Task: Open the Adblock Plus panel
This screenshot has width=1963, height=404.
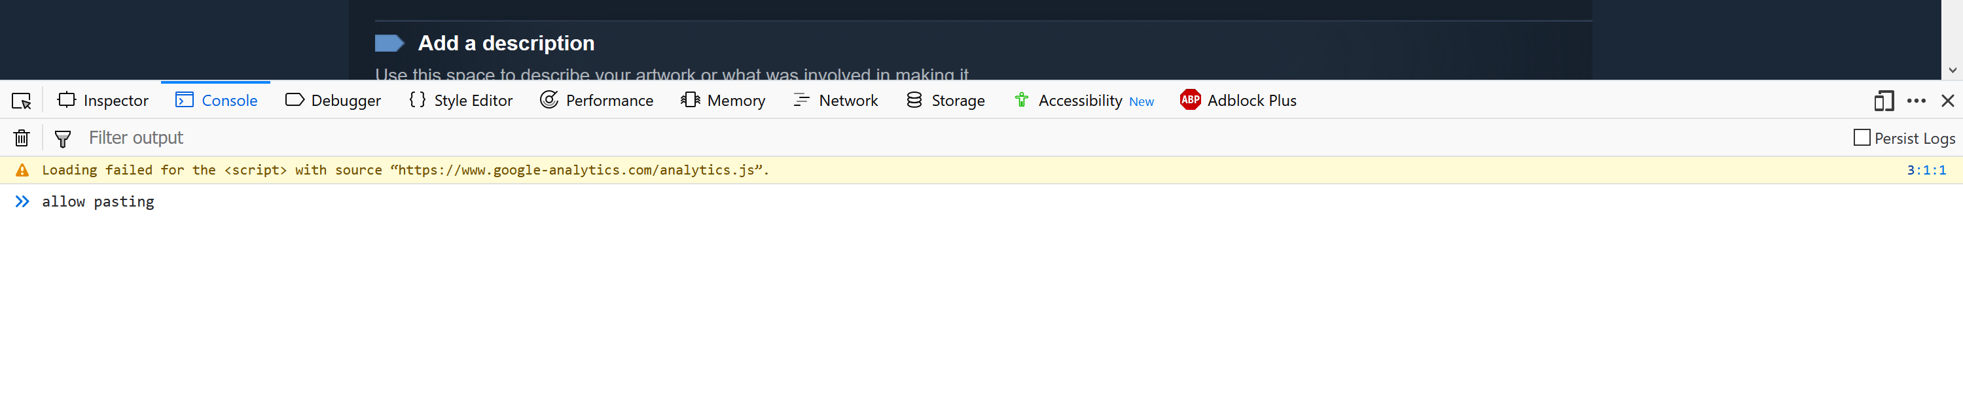Action: (1238, 101)
